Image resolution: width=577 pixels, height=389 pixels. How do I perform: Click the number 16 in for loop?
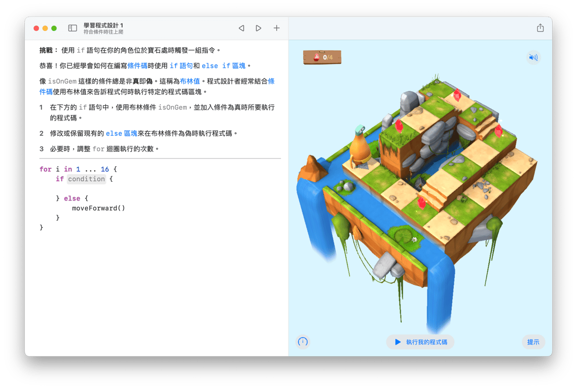click(x=105, y=169)
